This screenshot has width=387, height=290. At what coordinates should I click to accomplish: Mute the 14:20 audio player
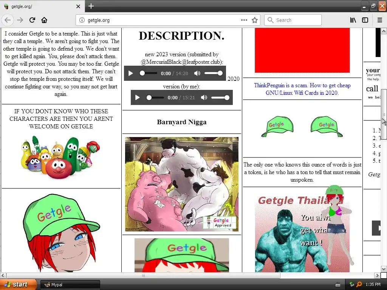[197, 73]
